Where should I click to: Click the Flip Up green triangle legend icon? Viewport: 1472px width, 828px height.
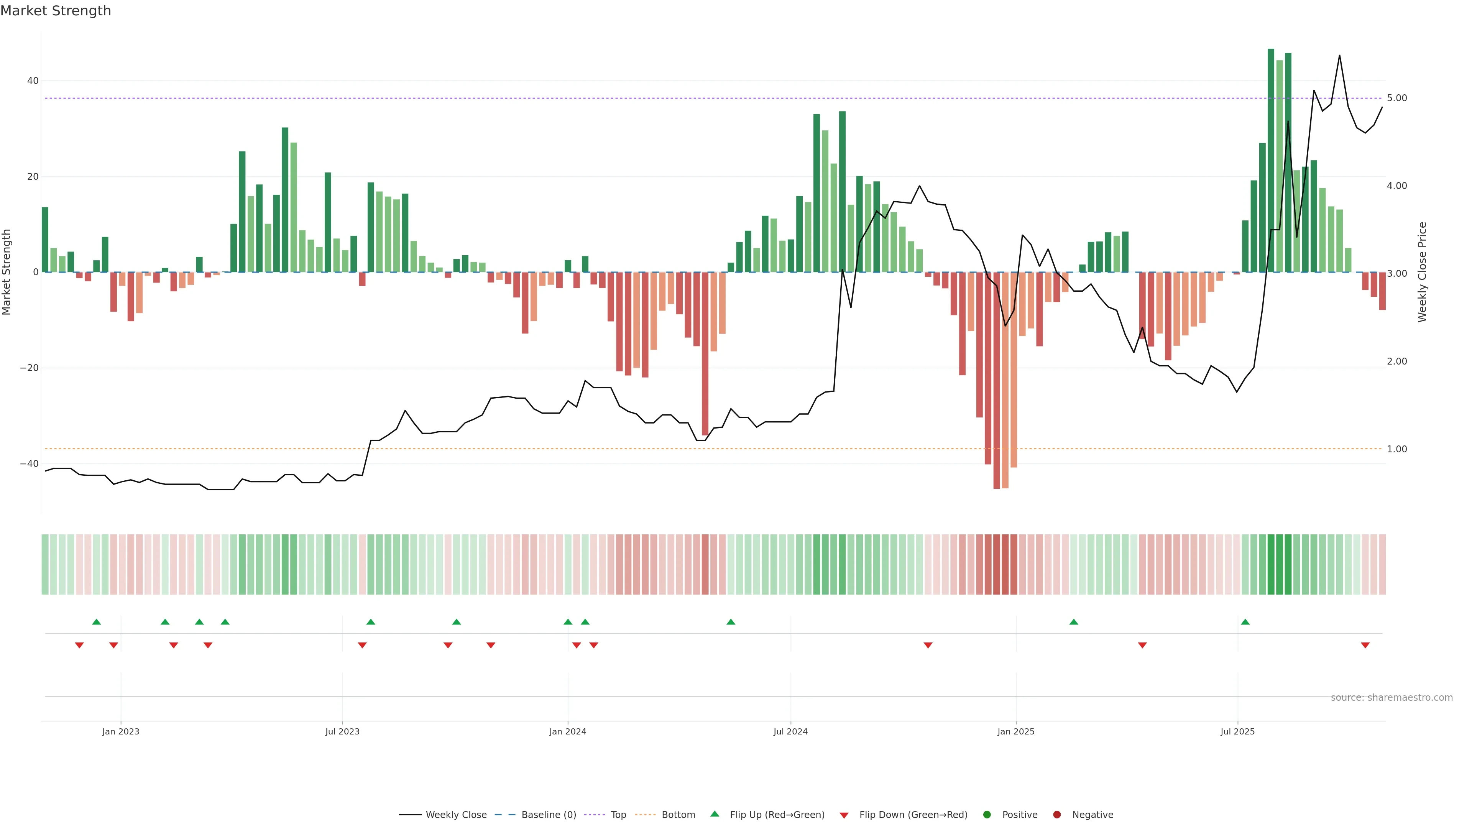click(714, 814)
